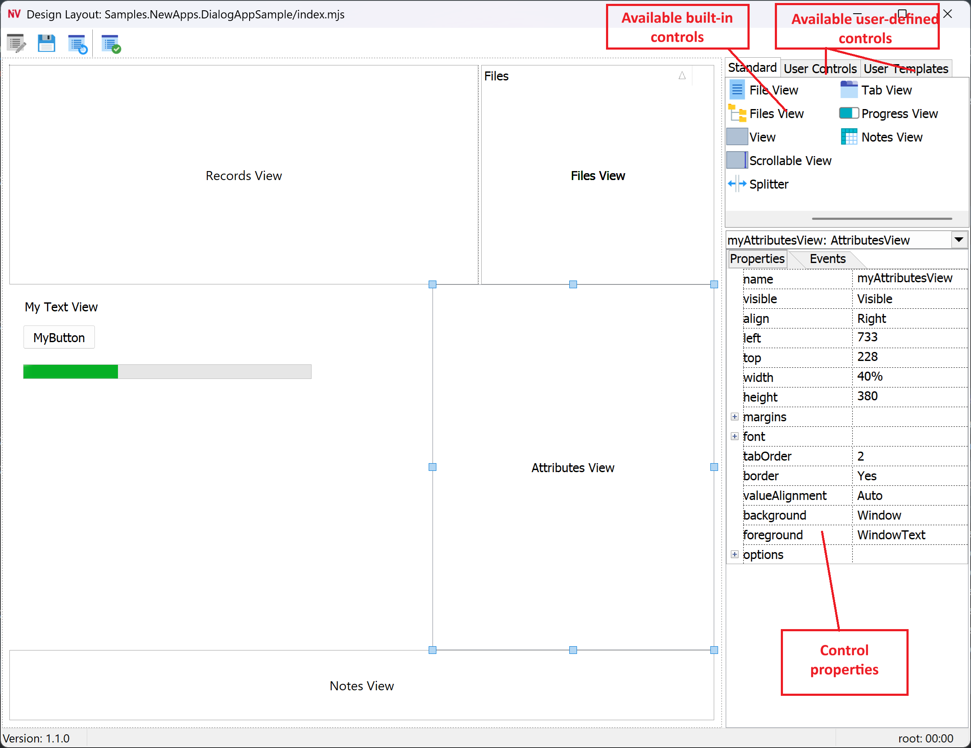This screenshot has height=748, width=971.
Task: Click the MyButton button
Action: tap(59, 337)
